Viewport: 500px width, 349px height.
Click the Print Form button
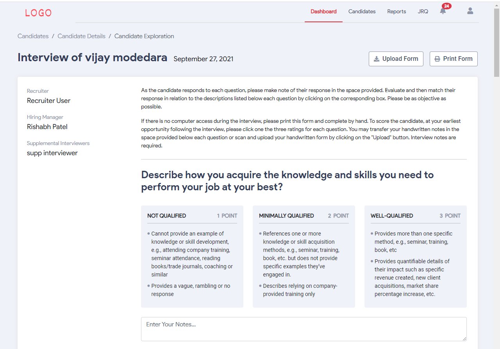click(x=454, y=59)
